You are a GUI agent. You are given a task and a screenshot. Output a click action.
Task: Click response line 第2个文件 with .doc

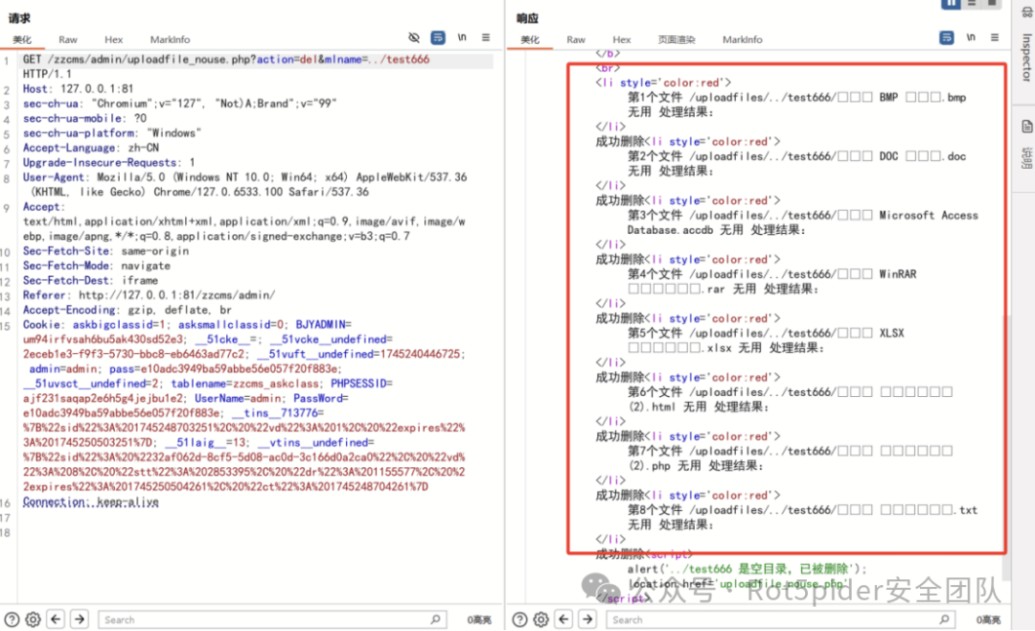[x=796, y=156]
